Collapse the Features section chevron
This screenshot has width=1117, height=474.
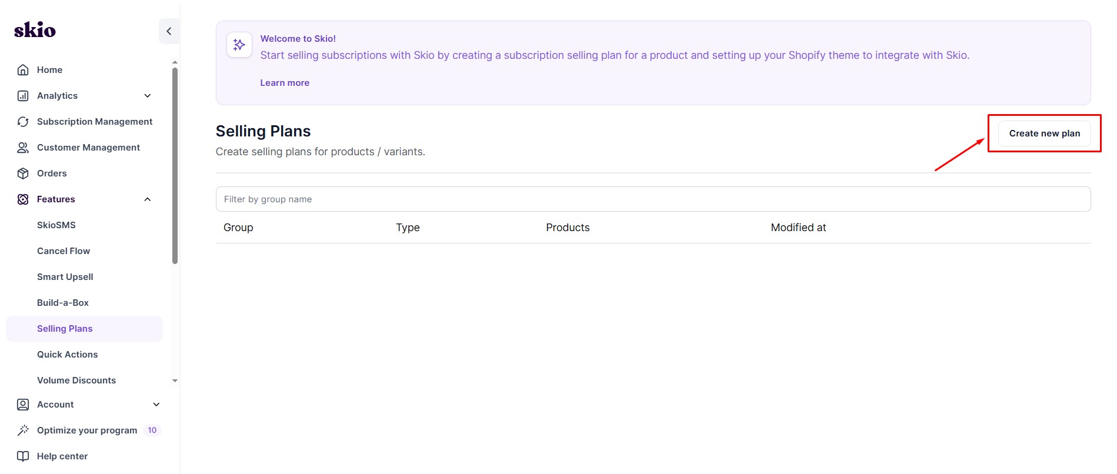pyautogui.click(x=148, y=199)
